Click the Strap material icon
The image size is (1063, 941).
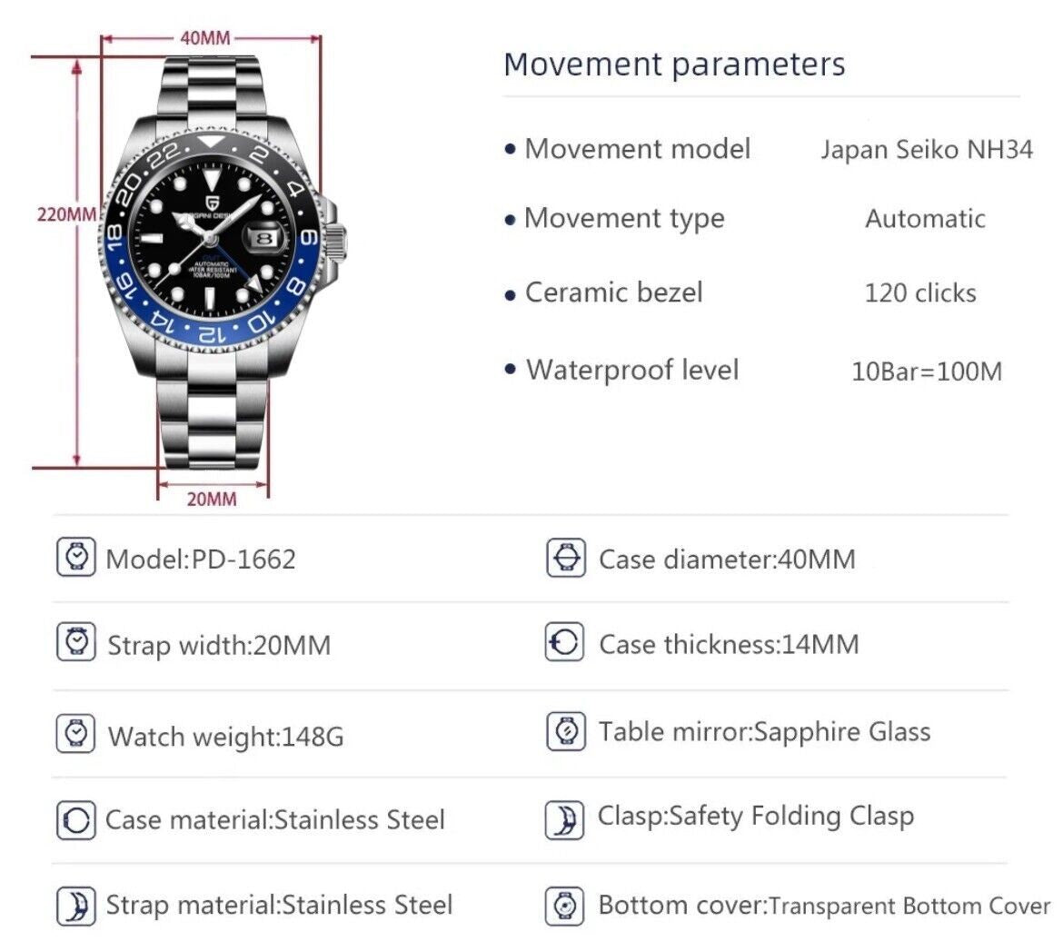tap(76, 906)
